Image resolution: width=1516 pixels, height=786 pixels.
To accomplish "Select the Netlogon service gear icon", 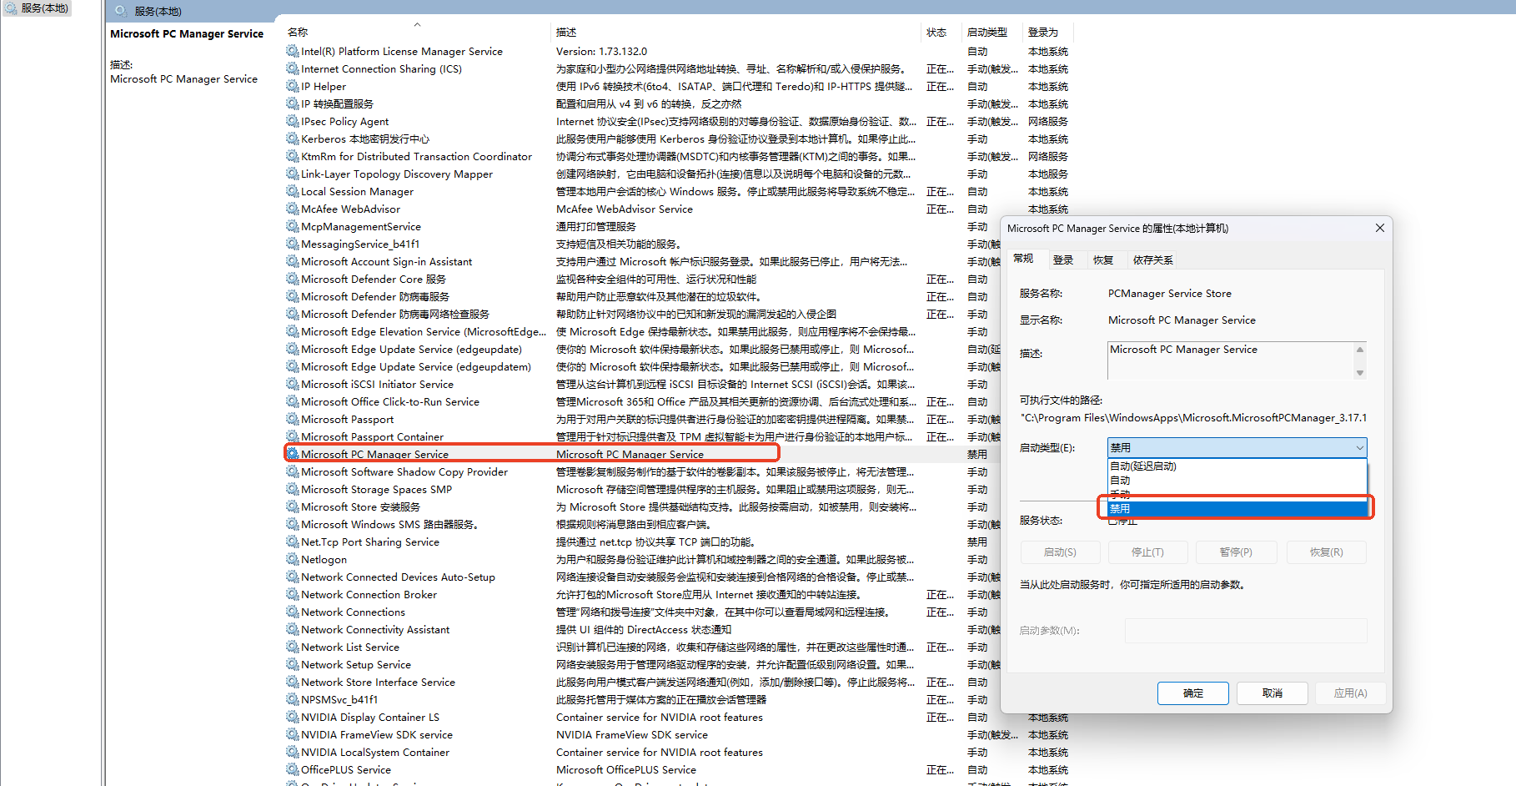I will [292, 559].
